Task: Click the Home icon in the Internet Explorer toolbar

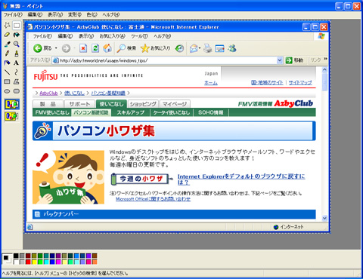Action: [x=107, y=48]
